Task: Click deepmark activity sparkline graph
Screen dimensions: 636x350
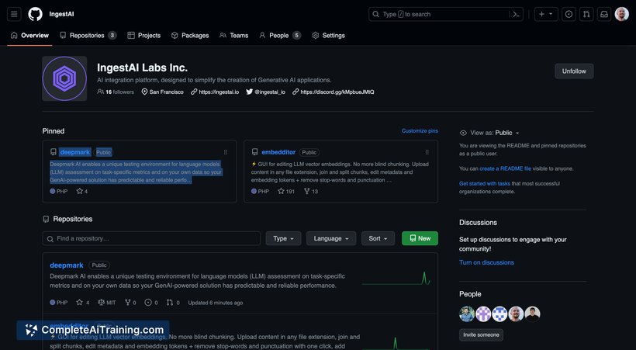Action: pyautogui.click(x=396, y=279)
